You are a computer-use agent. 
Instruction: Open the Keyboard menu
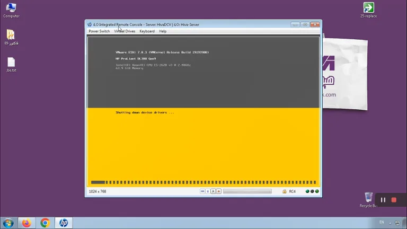[147, 31]
